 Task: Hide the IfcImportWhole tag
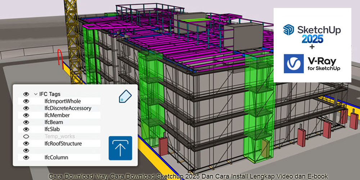pos(26,101)
